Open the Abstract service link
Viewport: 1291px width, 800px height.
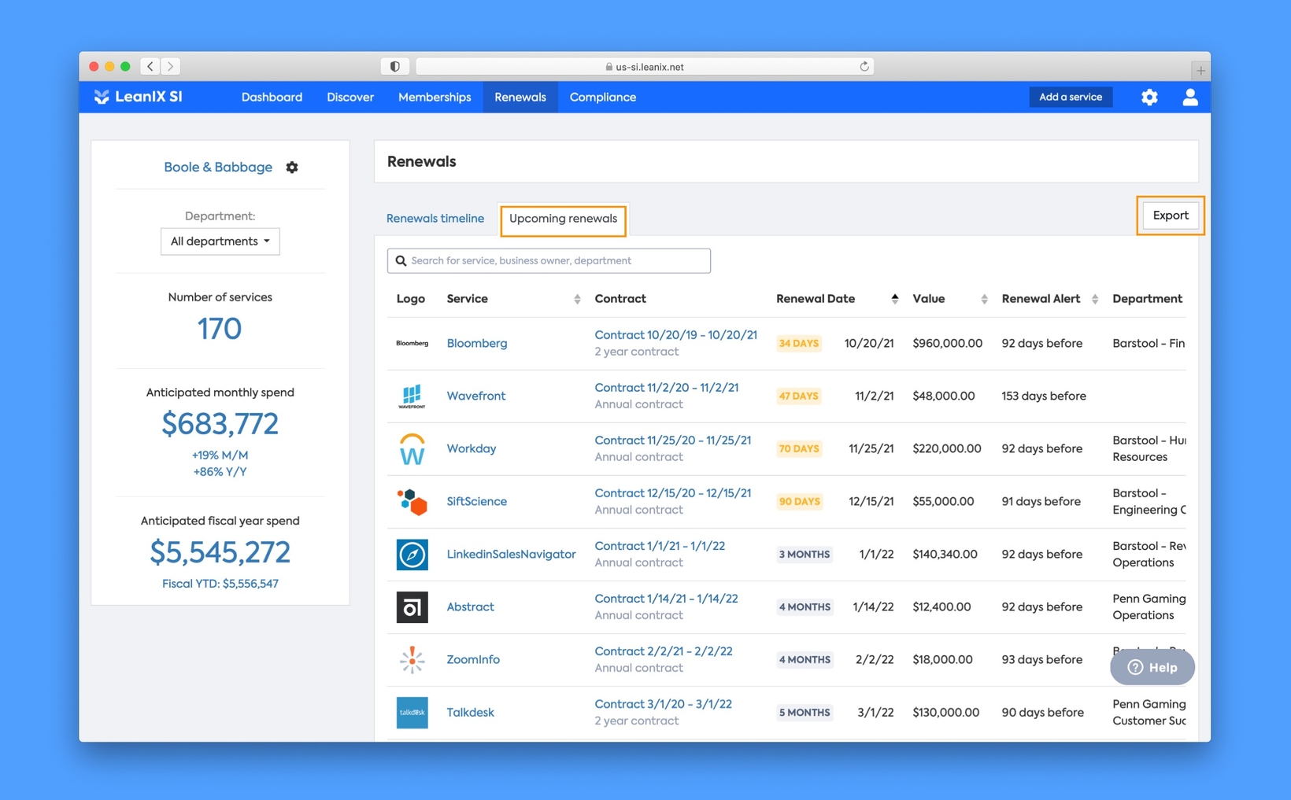[471, 606]
